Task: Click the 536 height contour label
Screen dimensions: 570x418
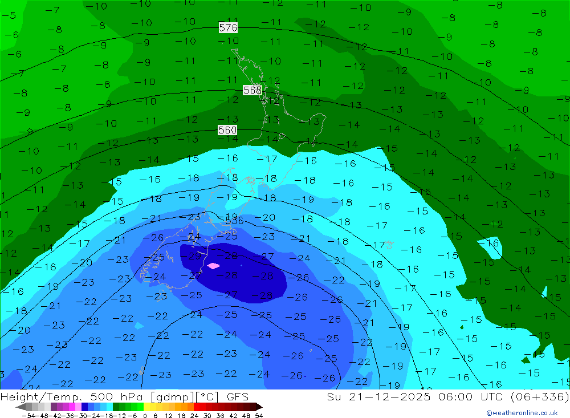Action: point(234,221)
